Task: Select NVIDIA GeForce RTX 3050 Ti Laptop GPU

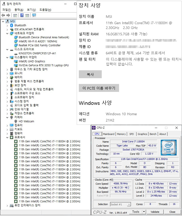Action: click(x=43, y=65)
